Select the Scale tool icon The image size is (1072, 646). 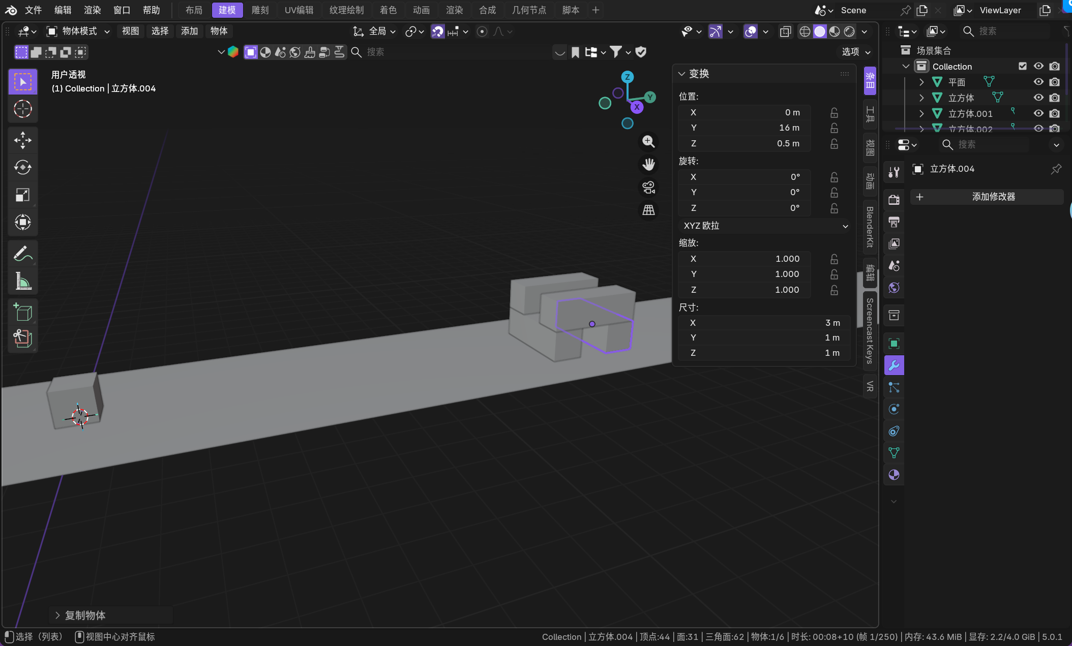pos(23,195)
